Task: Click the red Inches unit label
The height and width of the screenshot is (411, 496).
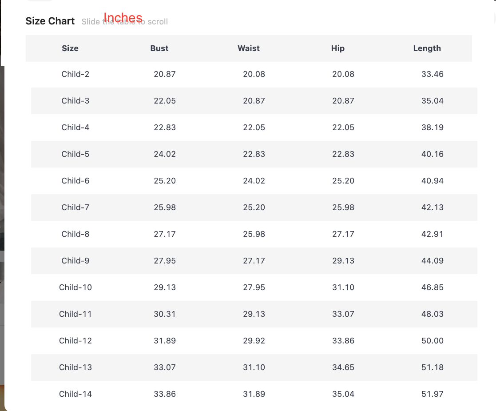Action: pyautogui.click(x=123, y=18)
